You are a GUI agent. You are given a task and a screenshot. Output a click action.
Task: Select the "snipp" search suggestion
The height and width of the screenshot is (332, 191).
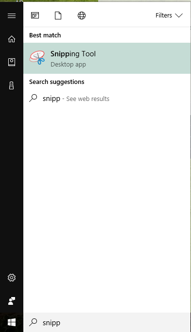point(107,99)
